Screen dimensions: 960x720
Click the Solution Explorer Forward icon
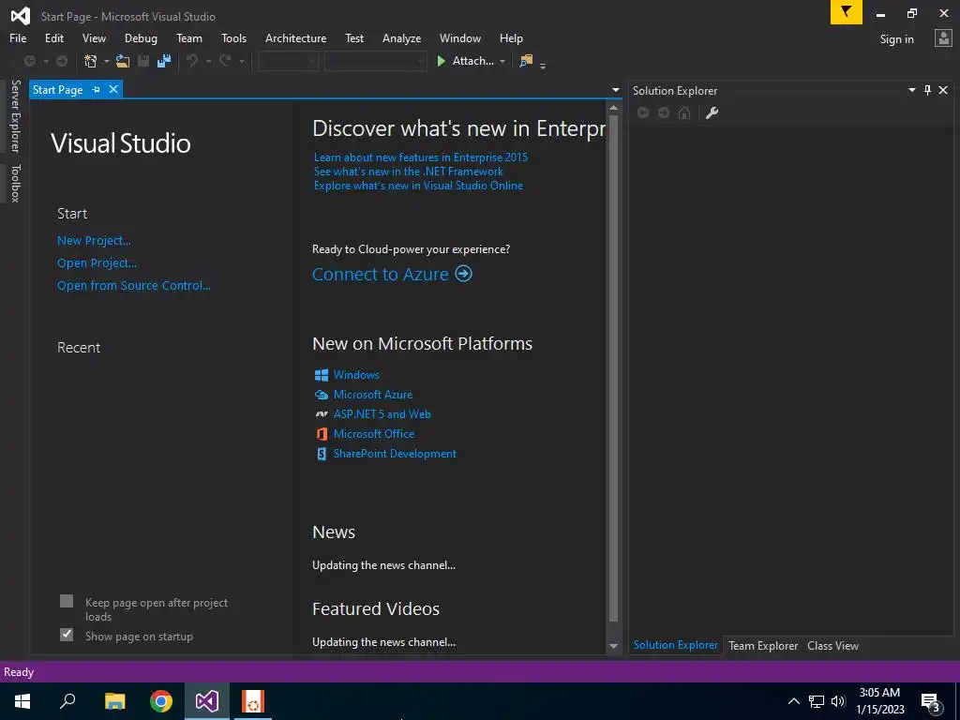click(x=664, y=112)
